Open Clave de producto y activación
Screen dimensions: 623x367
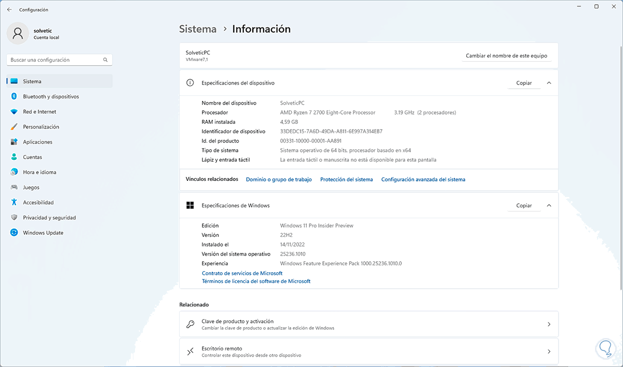click(369, 324)
